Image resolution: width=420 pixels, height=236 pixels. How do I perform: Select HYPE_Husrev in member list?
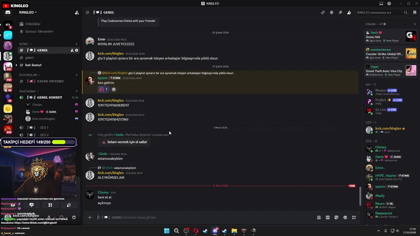point(391,177)
